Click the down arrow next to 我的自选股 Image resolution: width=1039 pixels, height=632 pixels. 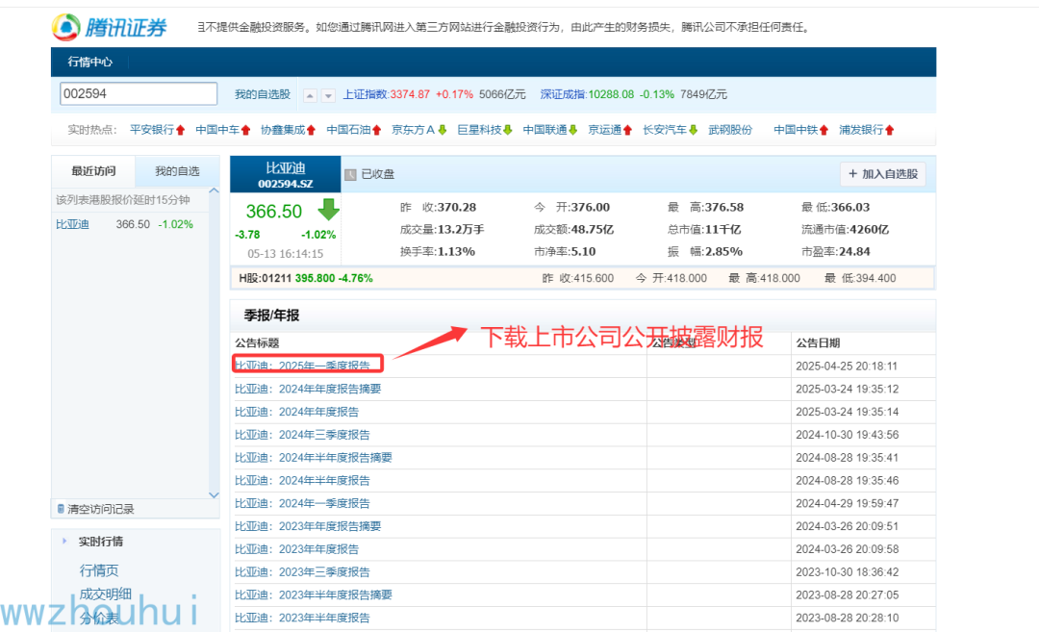pos(328,95)
